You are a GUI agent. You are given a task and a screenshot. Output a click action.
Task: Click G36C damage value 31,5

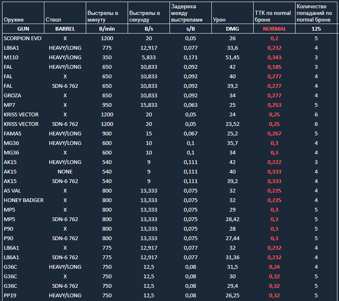232,267
